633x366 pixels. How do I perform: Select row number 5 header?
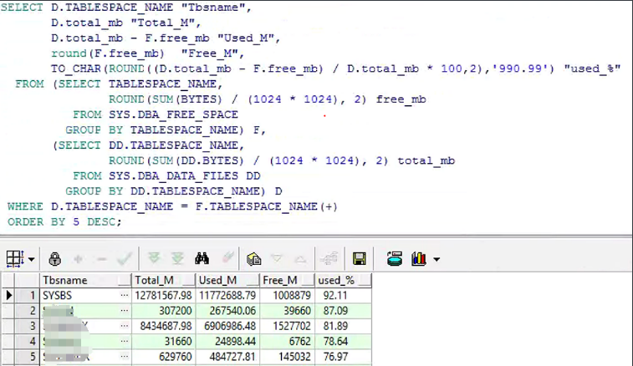27,357
